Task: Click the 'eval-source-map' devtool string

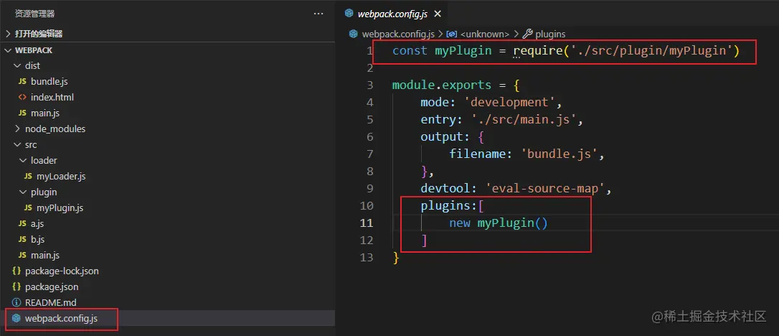Action: tap(545, 189)
